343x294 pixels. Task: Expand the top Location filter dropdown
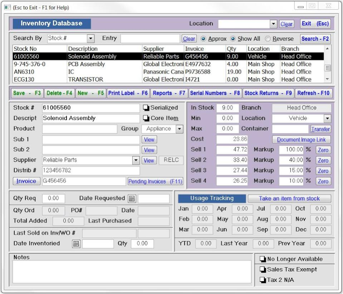coord(274,24)
